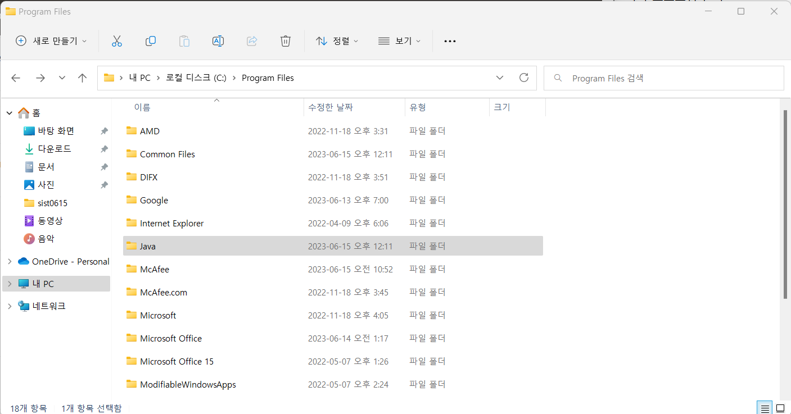
Task: Select 홈 in the navigation pane
Action: click(x=29, y=113)
